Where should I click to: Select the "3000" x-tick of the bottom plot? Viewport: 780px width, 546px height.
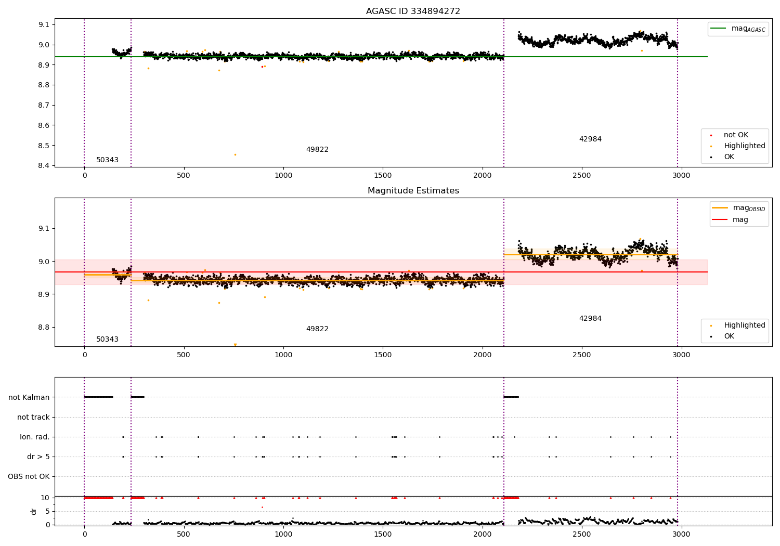(x=681, y=534)
